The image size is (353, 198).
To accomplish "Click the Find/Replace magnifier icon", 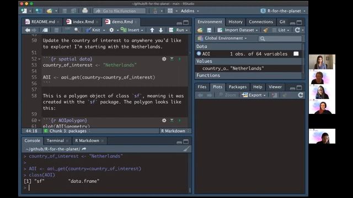I will click(x=77, y=30).
